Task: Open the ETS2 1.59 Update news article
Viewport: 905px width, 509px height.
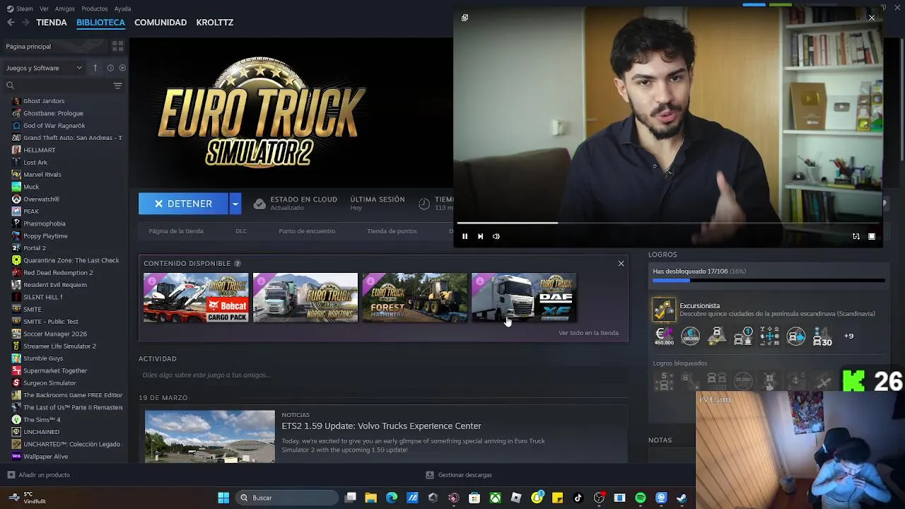Action: click(x=381, y=426)
